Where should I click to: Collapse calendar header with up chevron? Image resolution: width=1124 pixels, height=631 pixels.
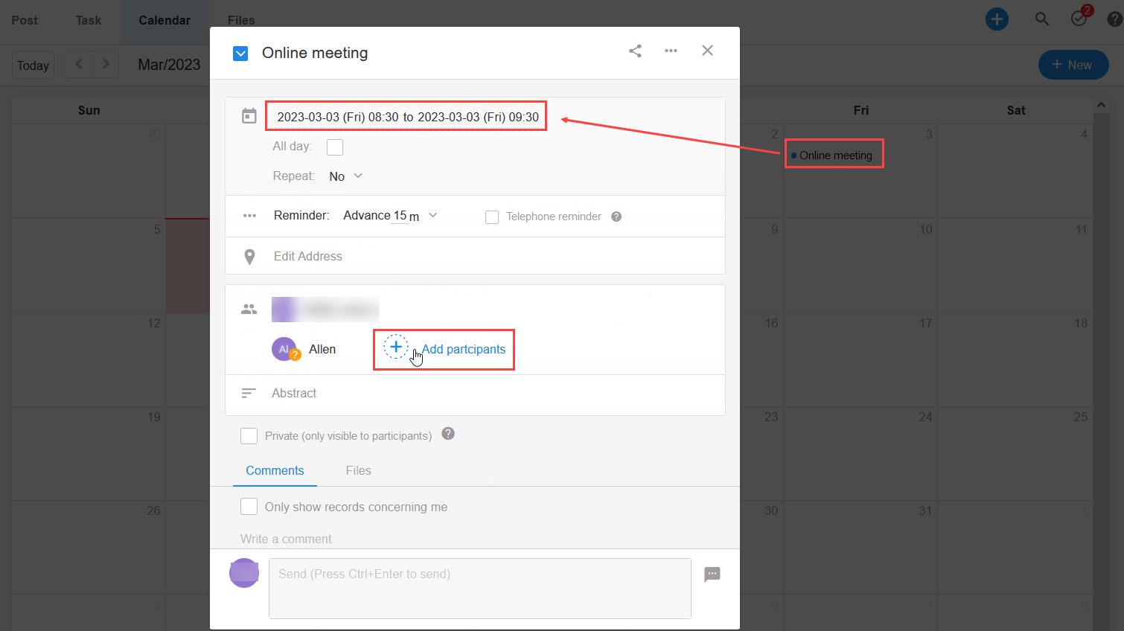1102,105
